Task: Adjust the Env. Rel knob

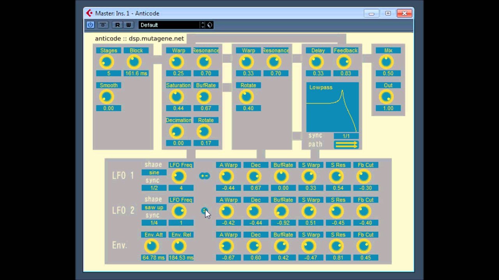Action: [x=179, y=246]
